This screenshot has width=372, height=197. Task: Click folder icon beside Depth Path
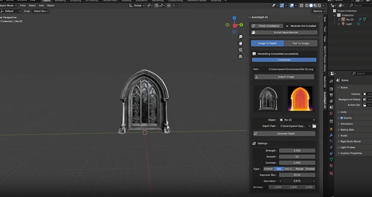(314, 126)
